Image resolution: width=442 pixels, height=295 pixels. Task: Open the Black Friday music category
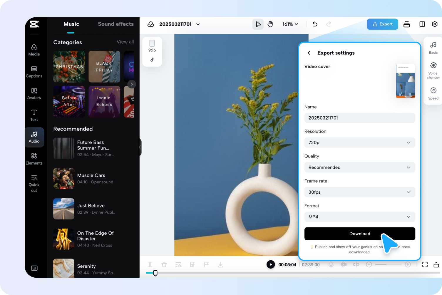coord(104,67)
